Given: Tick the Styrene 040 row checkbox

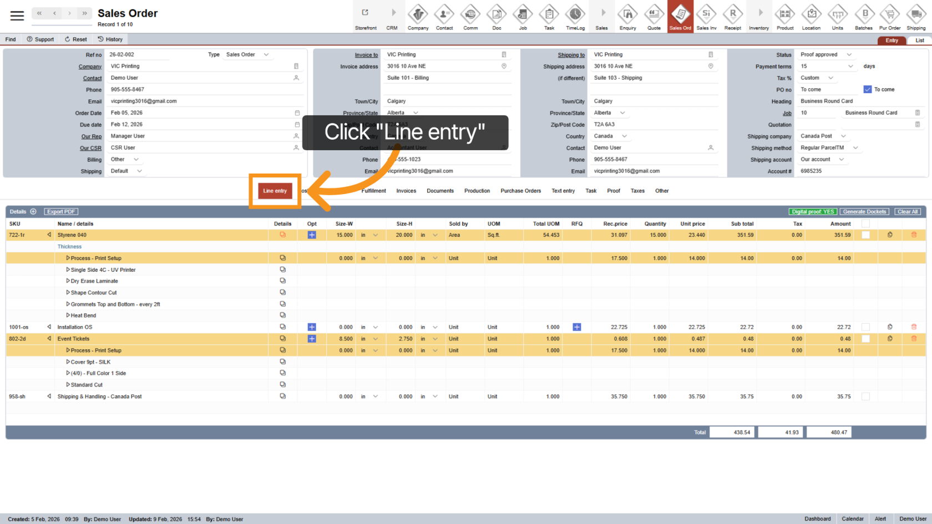Looking at the screenshot, I should (x=865, y=235).
